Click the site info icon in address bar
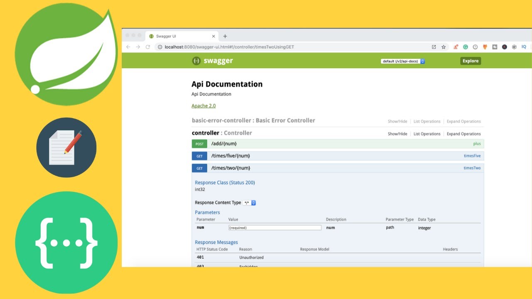 [160, 47]
